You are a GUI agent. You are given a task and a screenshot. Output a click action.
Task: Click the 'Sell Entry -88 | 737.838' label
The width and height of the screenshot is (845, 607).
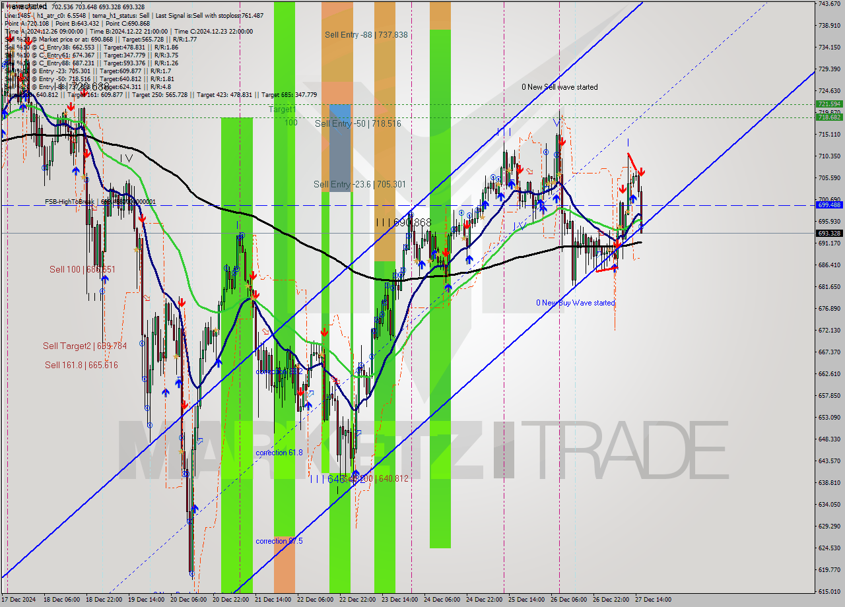click(x=366, y=35)
